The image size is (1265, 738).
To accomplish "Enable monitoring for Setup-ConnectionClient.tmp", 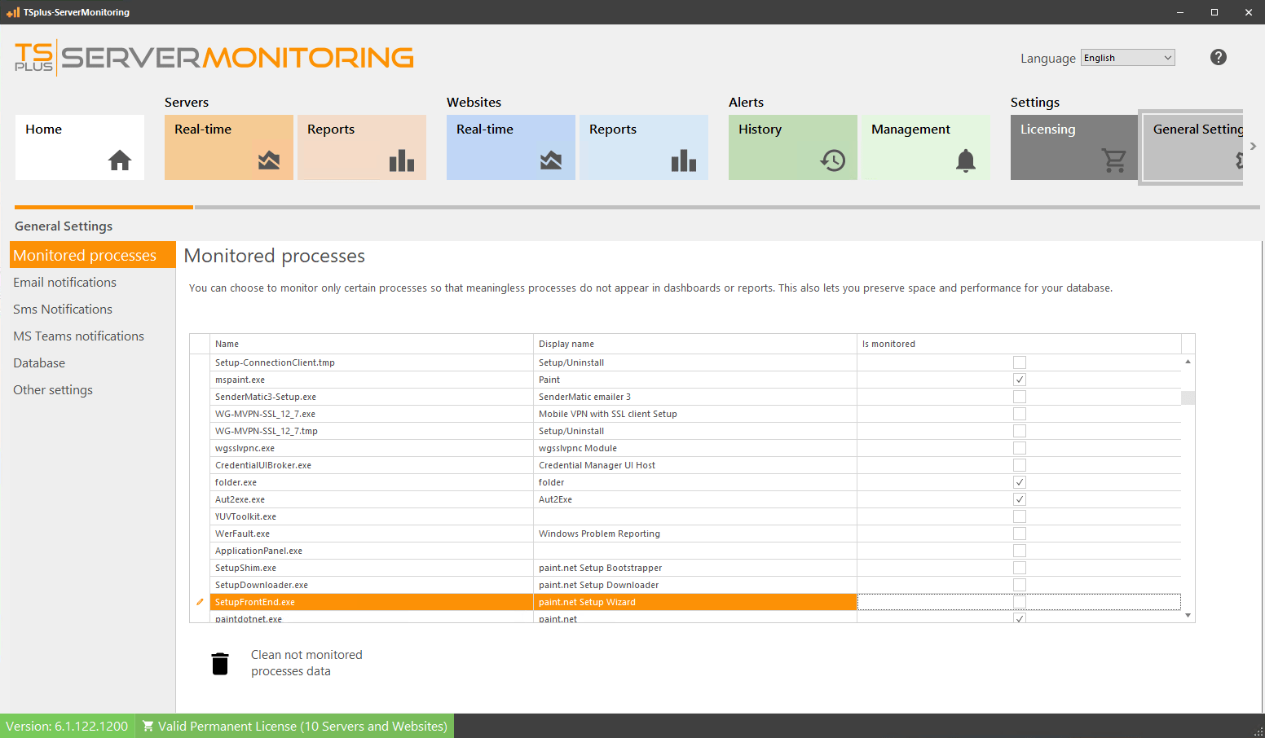I will 1020,362.
